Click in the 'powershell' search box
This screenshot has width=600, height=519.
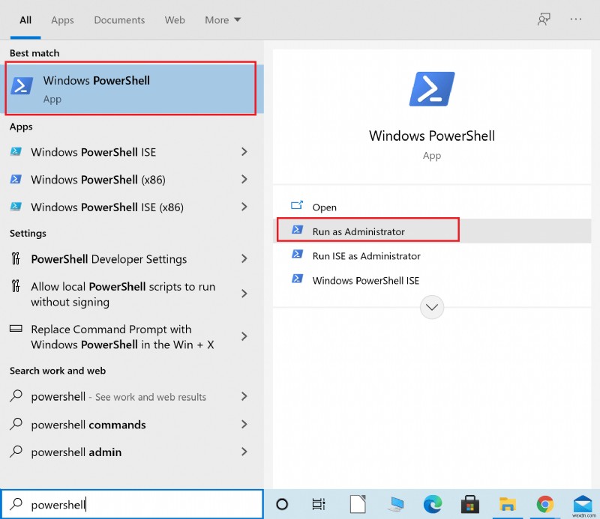132,504
